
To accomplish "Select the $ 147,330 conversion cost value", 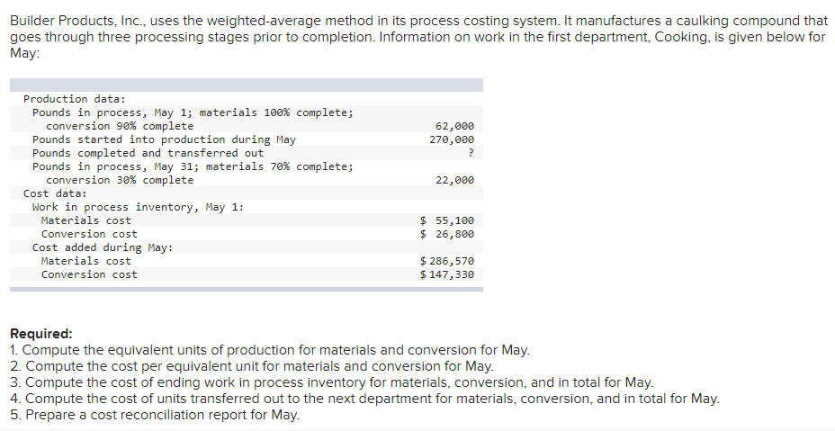I will click(447, 274).
